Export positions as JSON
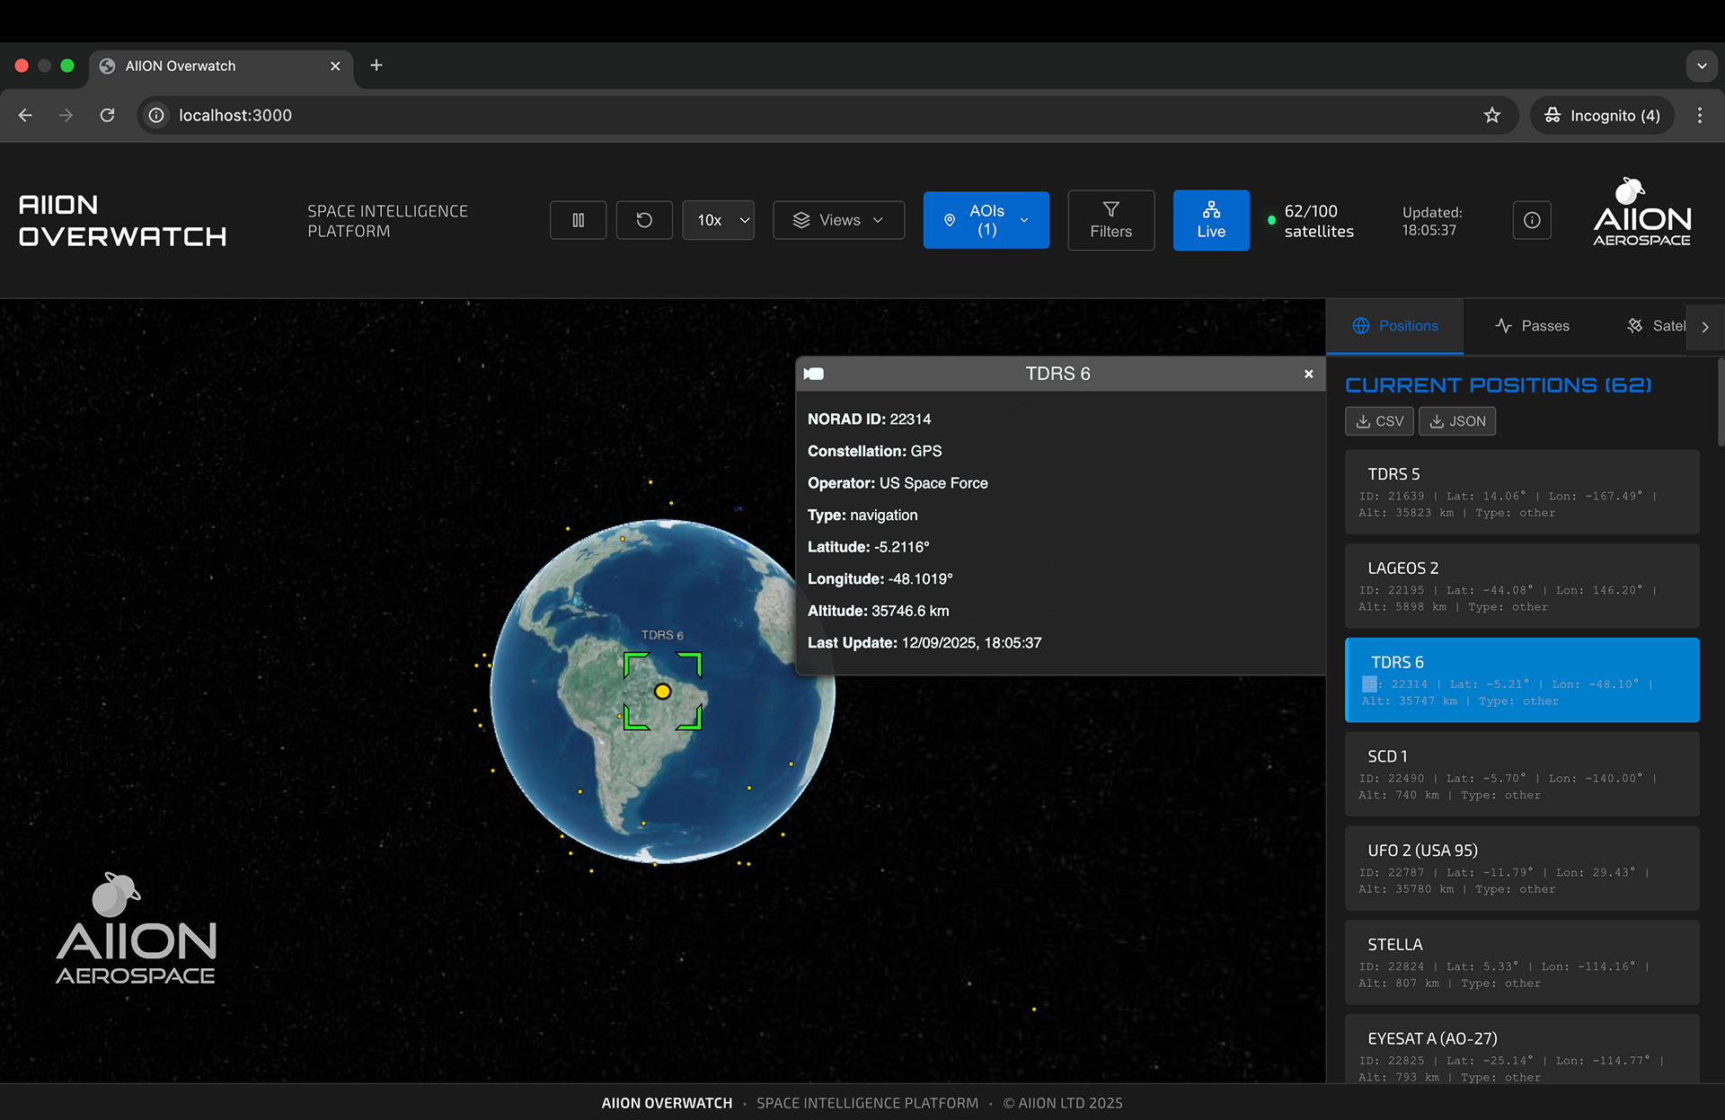Viewport: 1725px width, 1120px height. tap(1456, 421)
